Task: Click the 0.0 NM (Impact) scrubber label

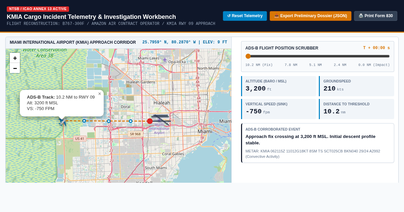Action: (374, 65)
